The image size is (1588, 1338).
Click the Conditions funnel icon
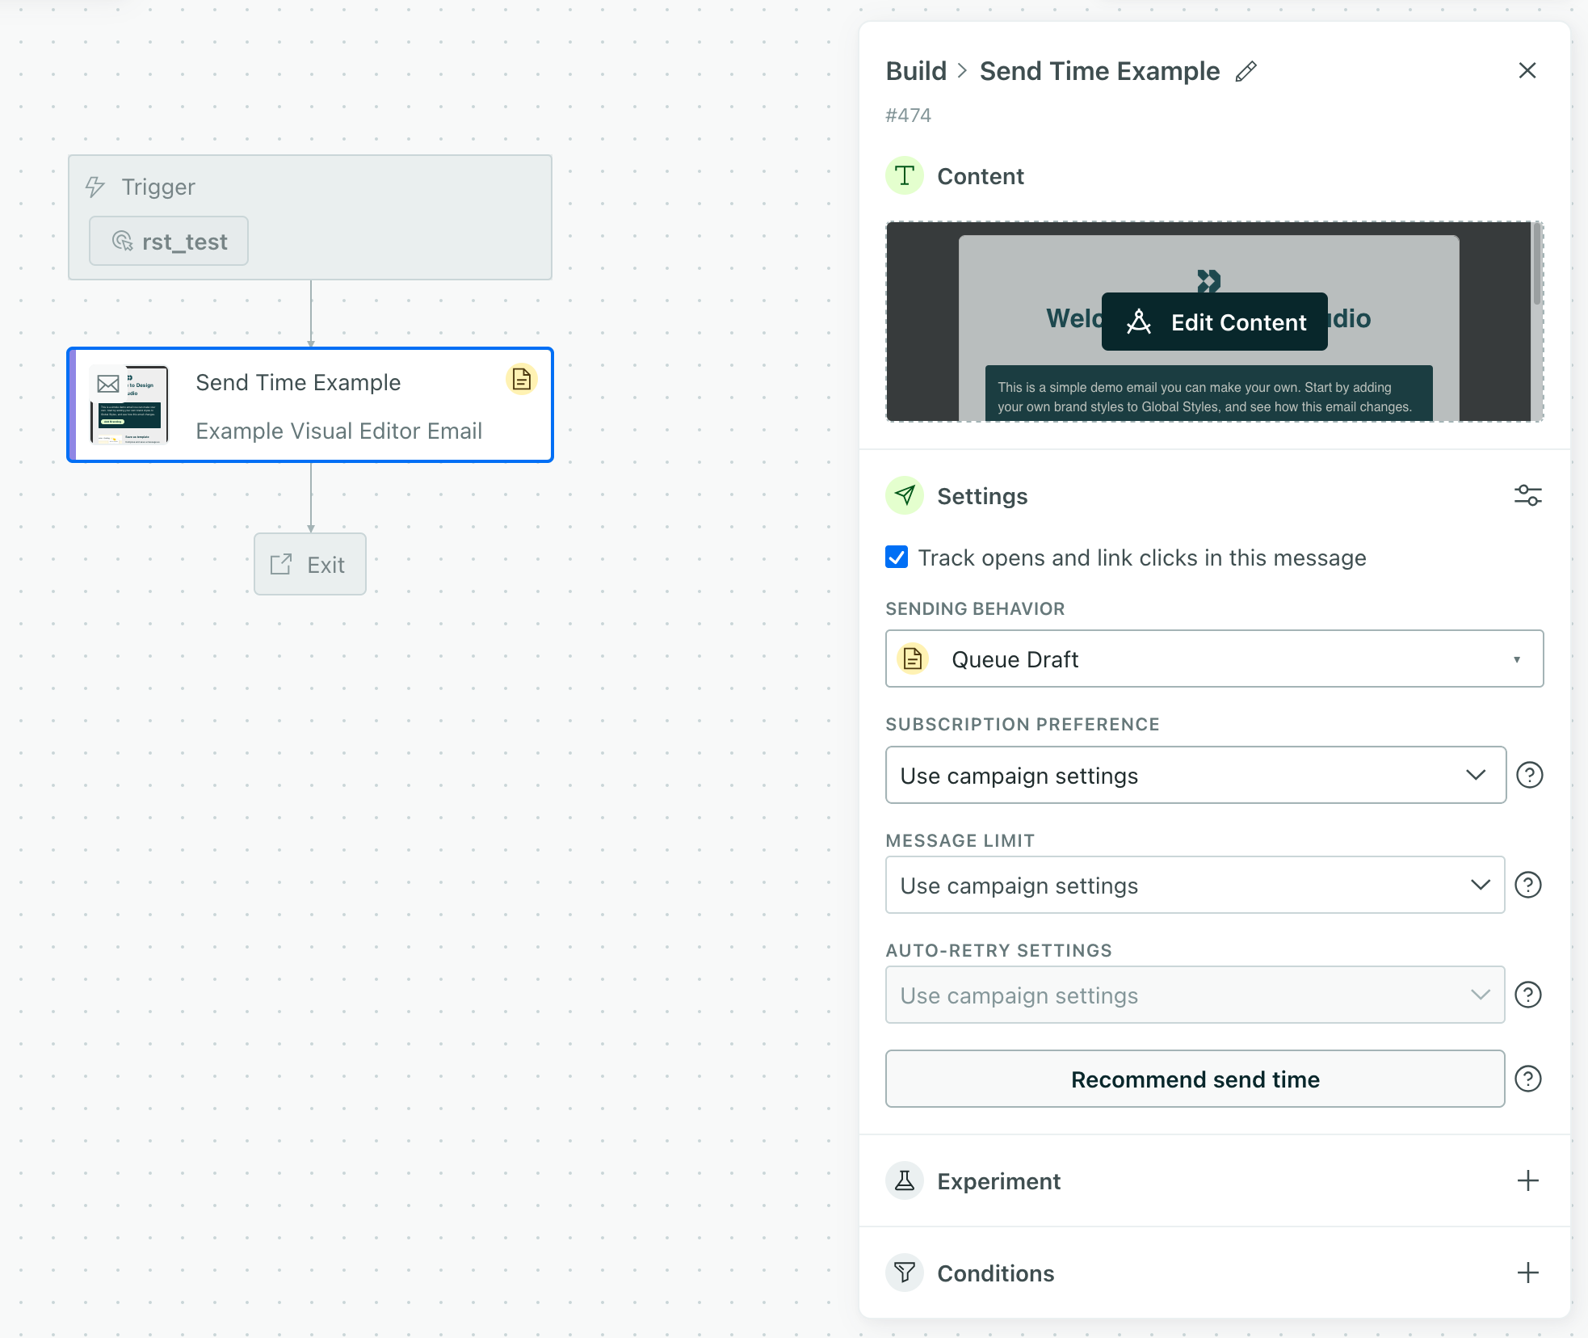(905, 1273)
